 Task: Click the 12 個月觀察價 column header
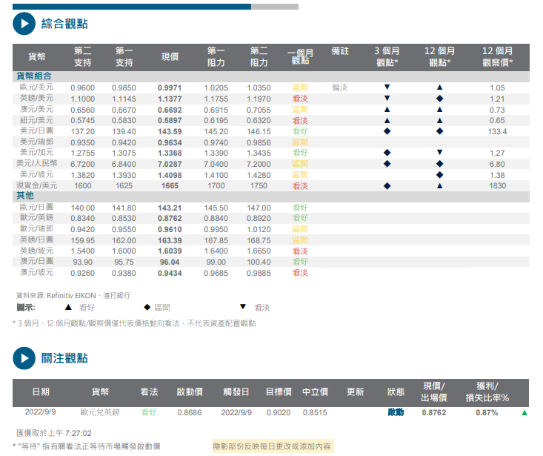coord(497,57)
